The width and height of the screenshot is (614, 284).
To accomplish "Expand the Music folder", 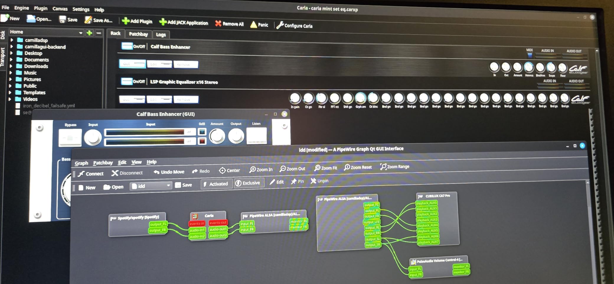I will (11, 72).
